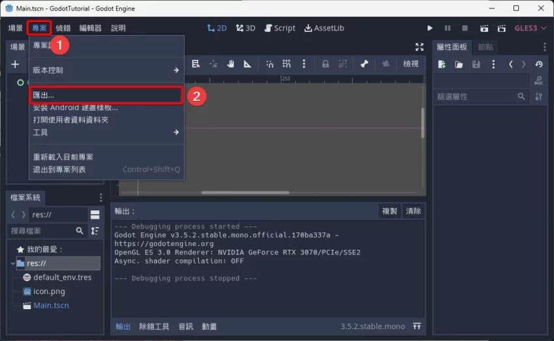The image size is (554, 341).
Task: Load a resource from disk
Action: pos(459,64)
